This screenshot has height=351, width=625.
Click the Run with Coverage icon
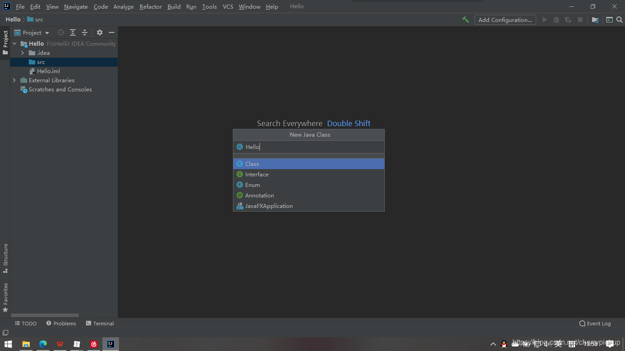pos(568,20)
